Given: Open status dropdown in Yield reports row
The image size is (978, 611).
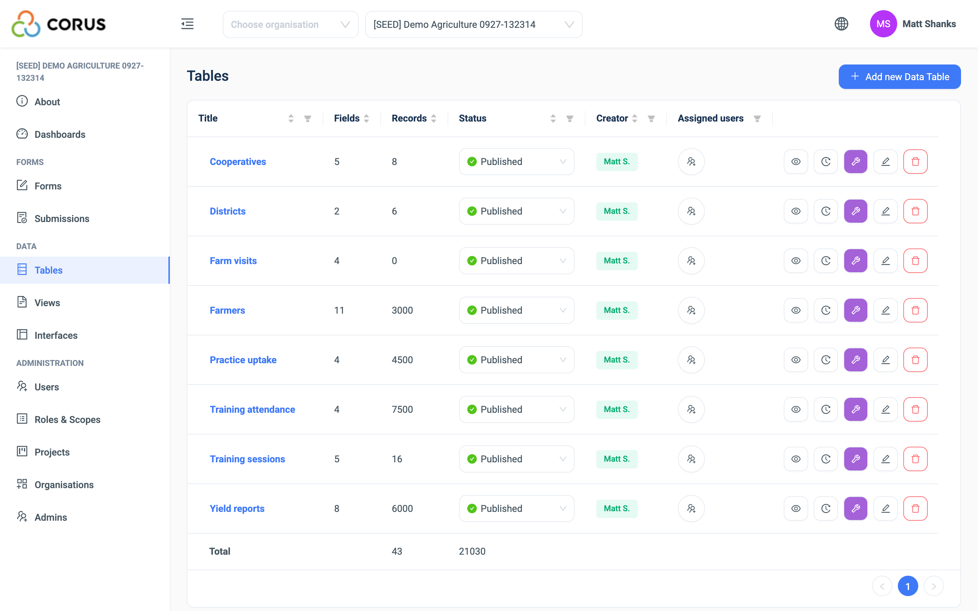Looking at the screenshot, I should click(517, 509).
